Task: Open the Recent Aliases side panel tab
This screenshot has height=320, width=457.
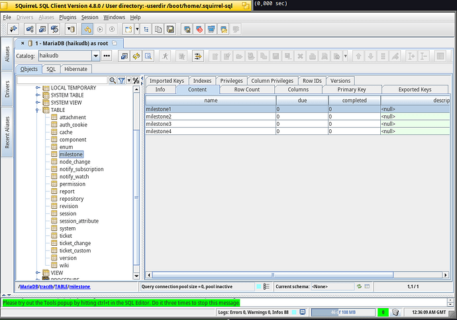Action: point(7,133)
